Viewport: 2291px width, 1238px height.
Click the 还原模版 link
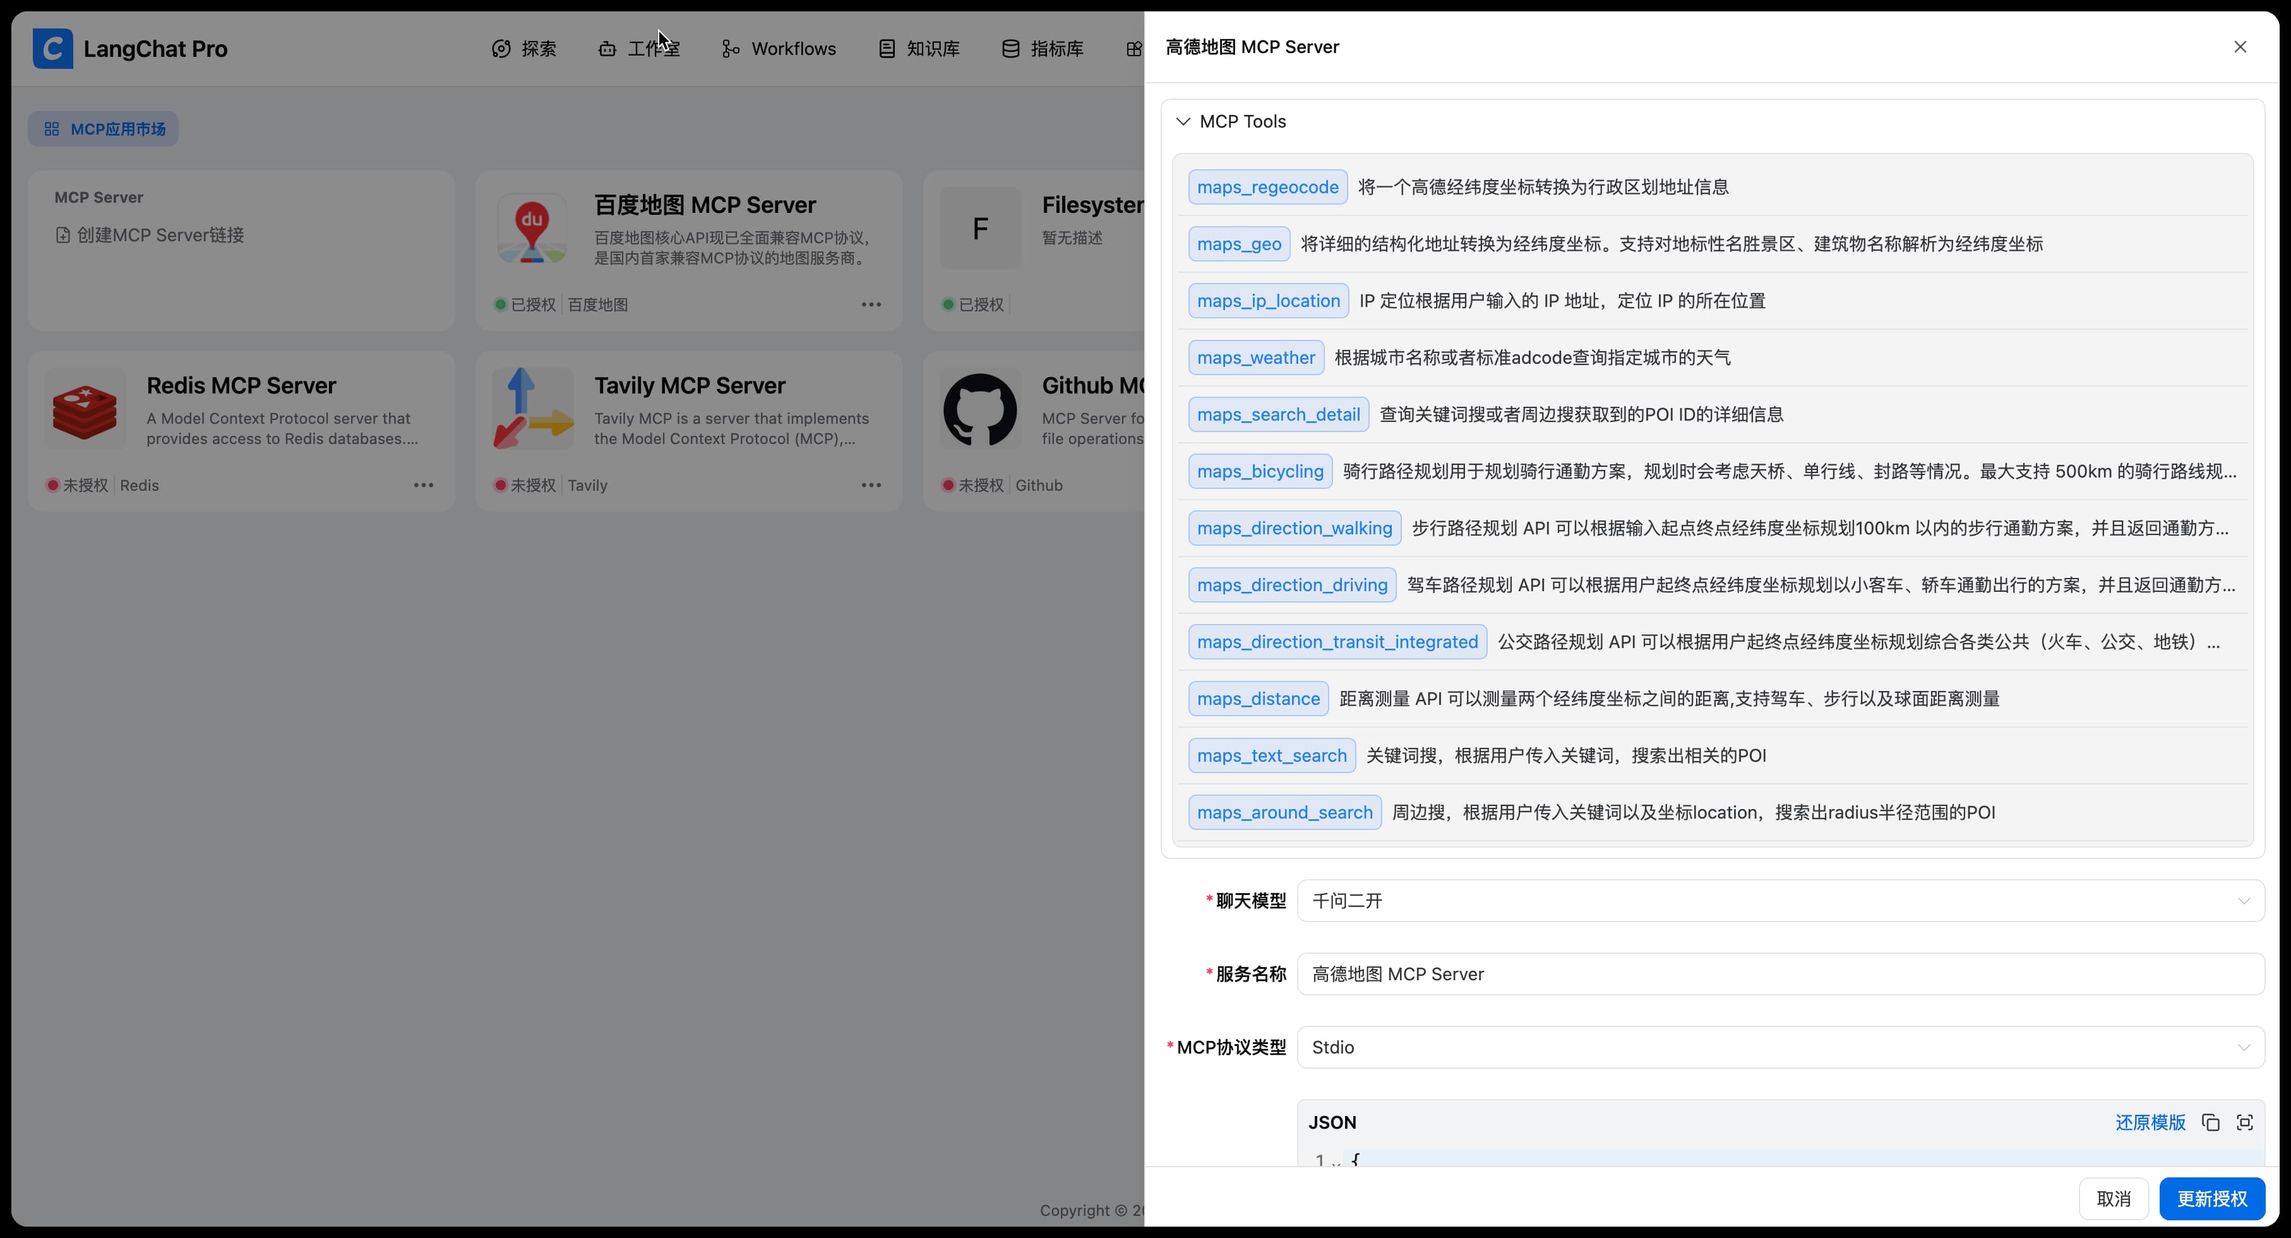(x=2150, y=1122)
